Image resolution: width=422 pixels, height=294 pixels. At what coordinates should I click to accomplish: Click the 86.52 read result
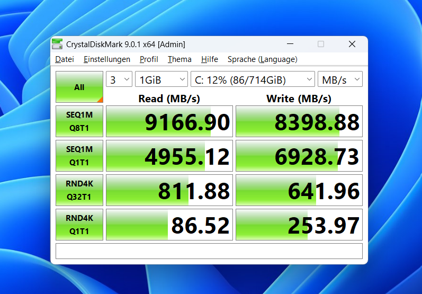pyautogui.click(x=169, y=225)
